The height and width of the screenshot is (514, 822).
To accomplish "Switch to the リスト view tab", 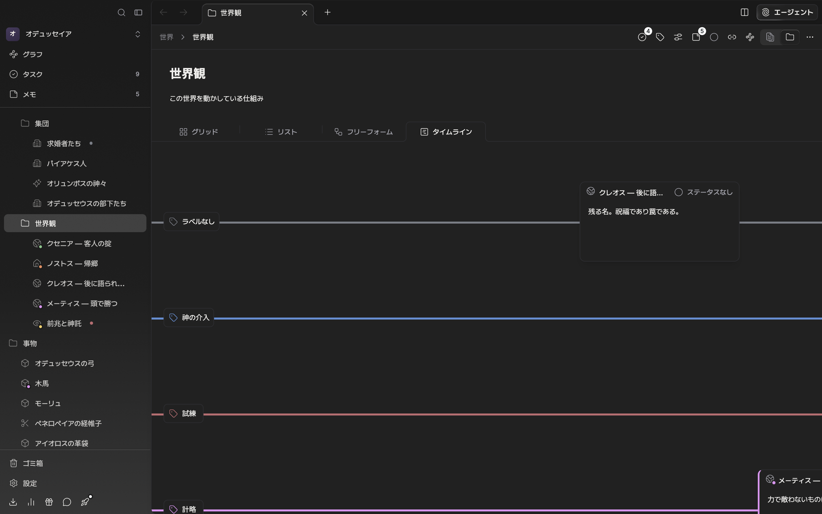I will [281, 132].
